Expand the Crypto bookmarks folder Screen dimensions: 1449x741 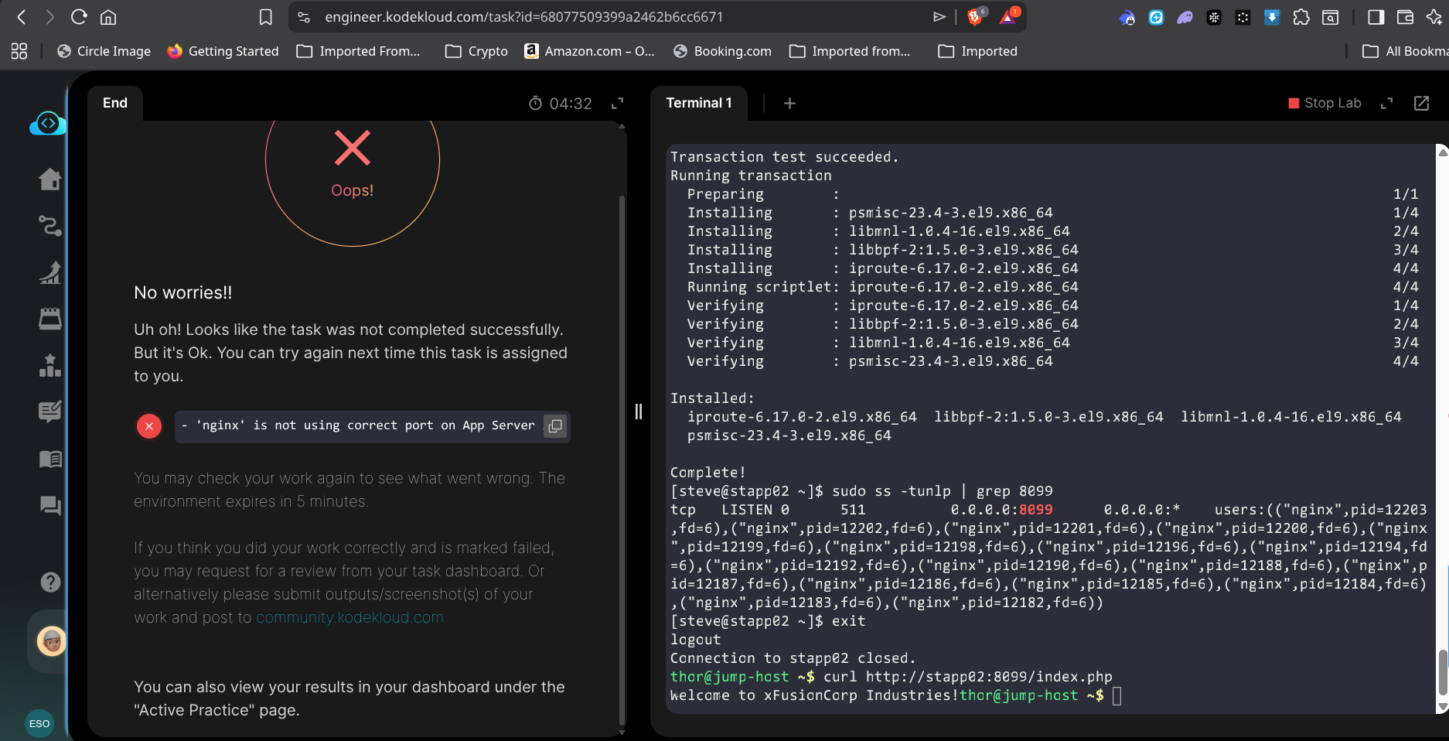pyautogui.click(x=476, y=51)
